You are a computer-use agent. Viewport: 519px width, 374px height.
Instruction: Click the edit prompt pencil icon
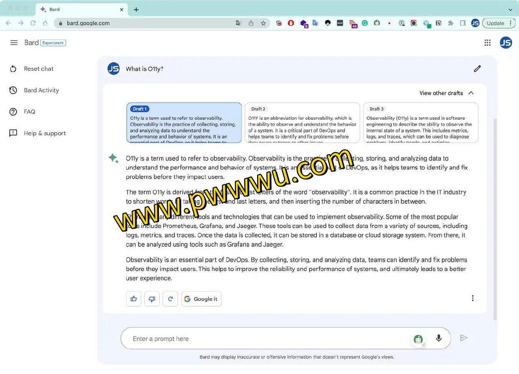(x=477, y=69)
